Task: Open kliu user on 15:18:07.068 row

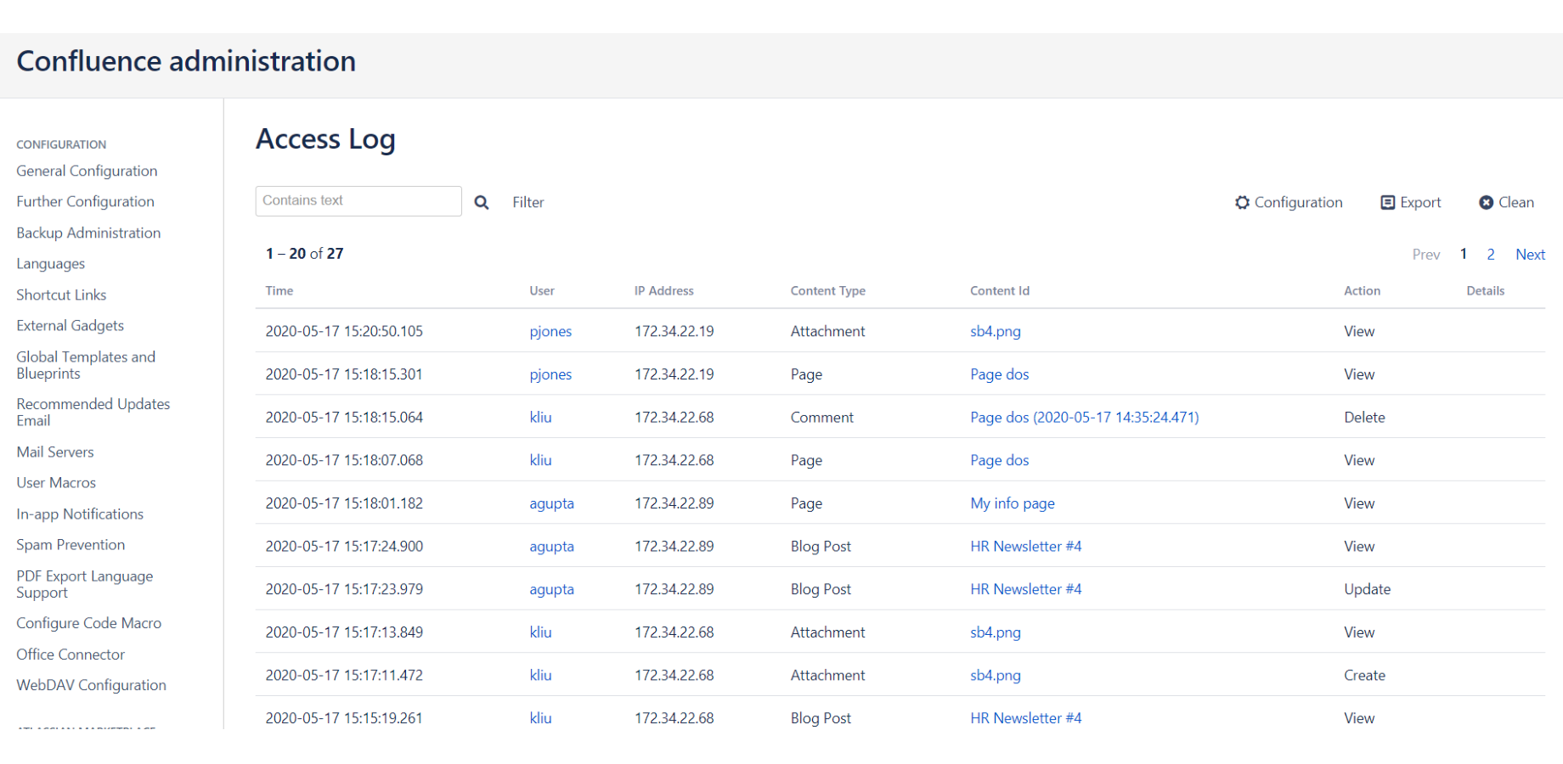Action: pyautogui.click(x=540, y=460)
